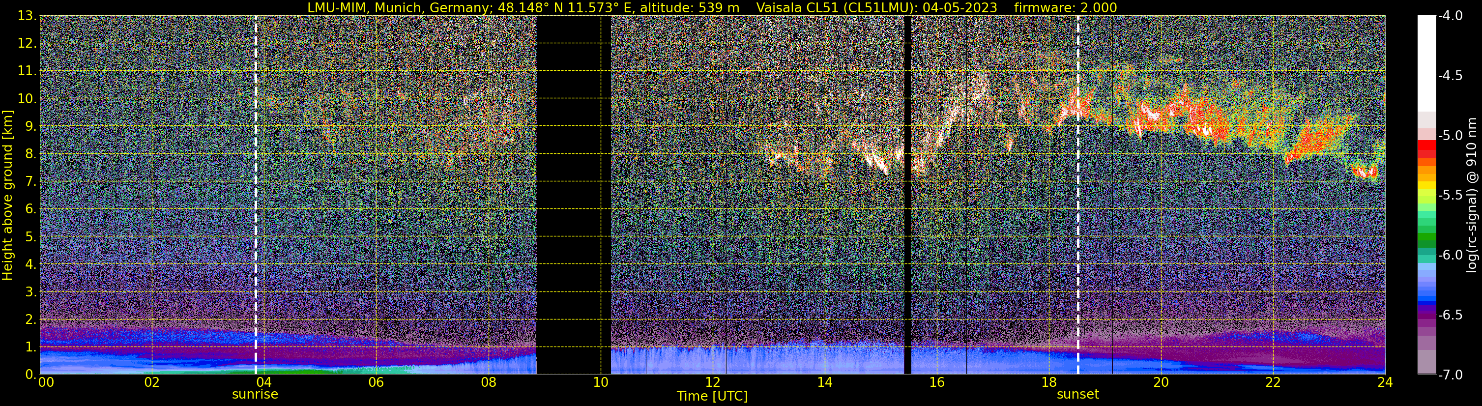Click height-axis tick label "10."
This screenshot has height=406, width=1482.
point(27,98)
